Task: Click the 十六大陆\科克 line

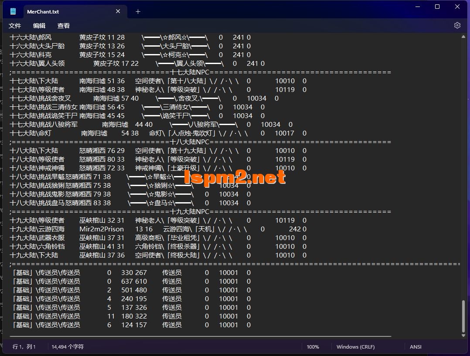Action: click(x=130, y=55)
